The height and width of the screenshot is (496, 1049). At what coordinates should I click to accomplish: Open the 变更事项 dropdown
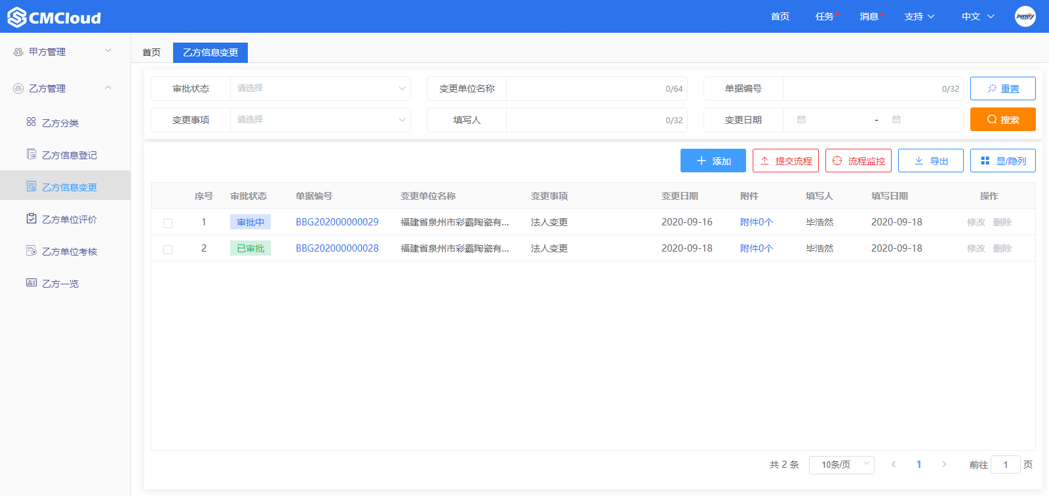[x=321, y=120]
